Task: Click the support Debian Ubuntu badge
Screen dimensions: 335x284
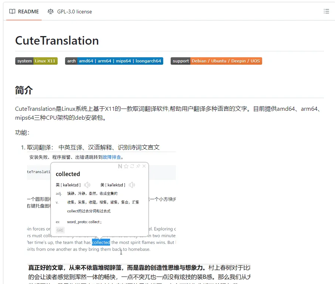Action: tap(216, 61)
